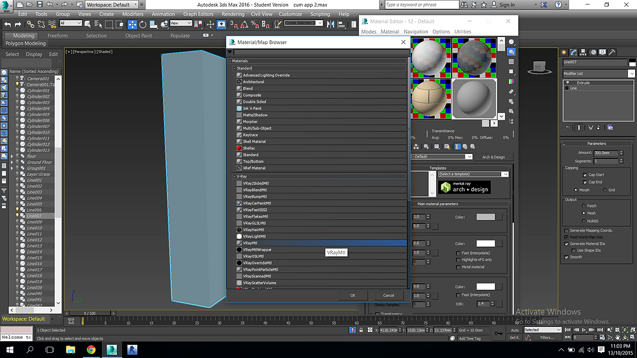The image size is (637, 358).
Task: Open Rendering menu
Action: (233, 14)
